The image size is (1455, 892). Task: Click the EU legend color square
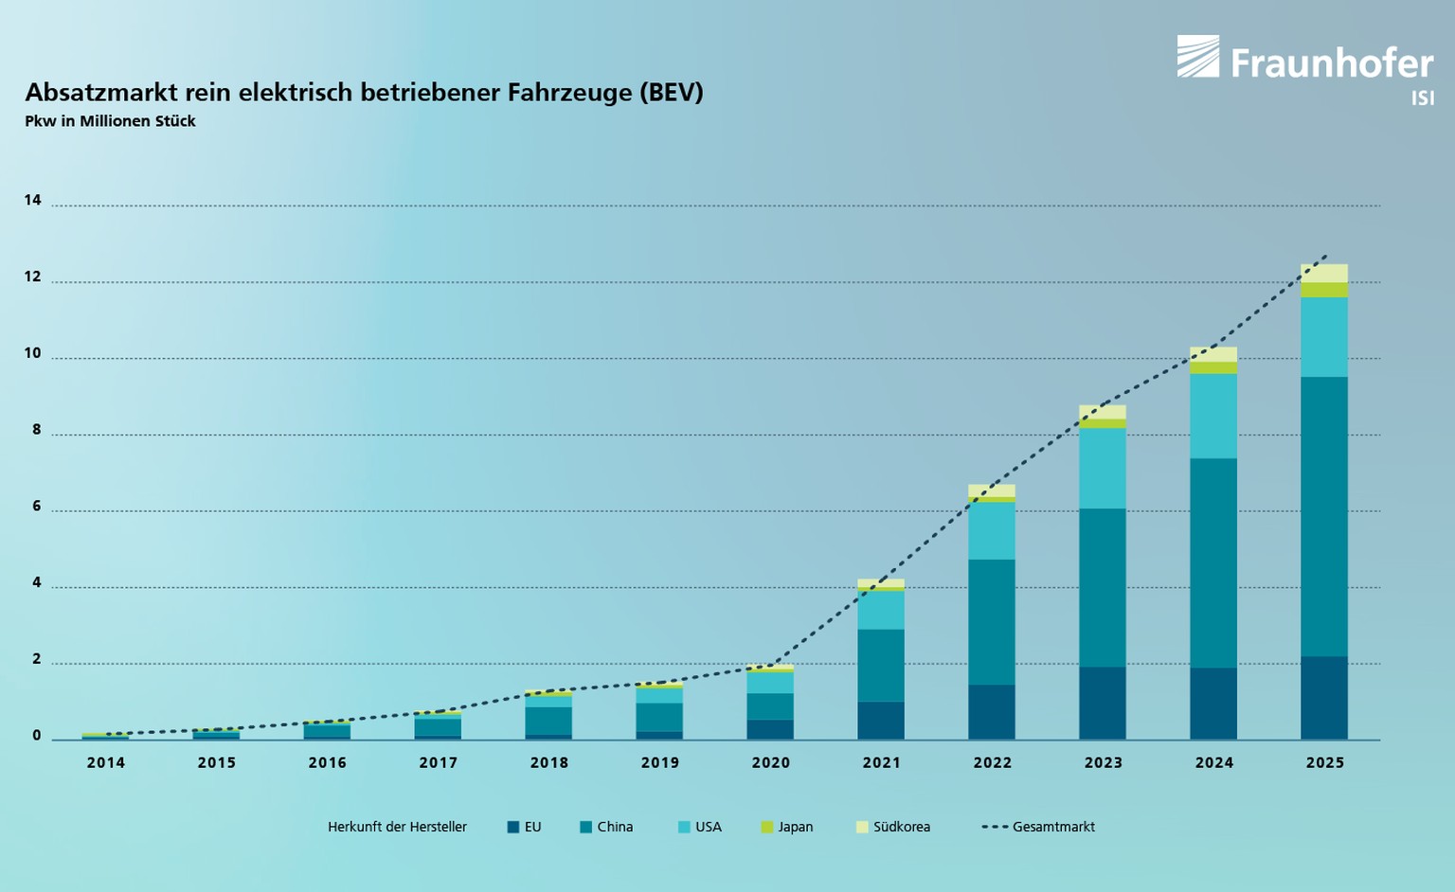513,827
